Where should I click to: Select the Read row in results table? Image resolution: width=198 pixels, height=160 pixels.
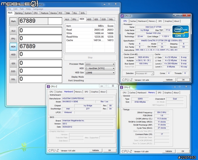tap(90, 30)
